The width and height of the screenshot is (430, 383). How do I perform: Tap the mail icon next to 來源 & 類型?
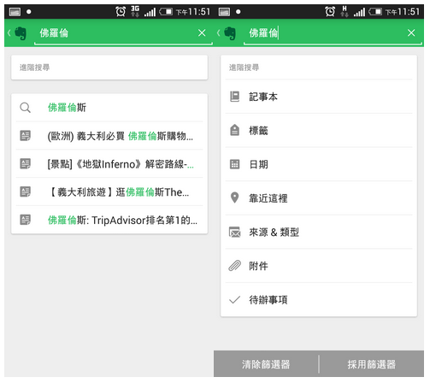coord(234,232)
